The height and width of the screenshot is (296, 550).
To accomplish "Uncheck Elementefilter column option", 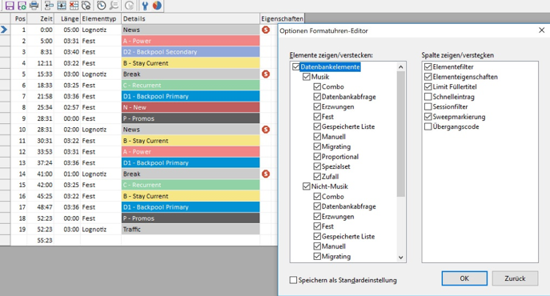I will (428, 66).
